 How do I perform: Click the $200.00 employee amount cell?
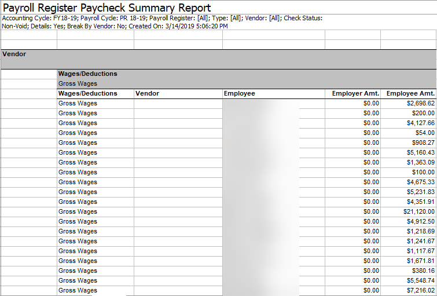point(423,113)
